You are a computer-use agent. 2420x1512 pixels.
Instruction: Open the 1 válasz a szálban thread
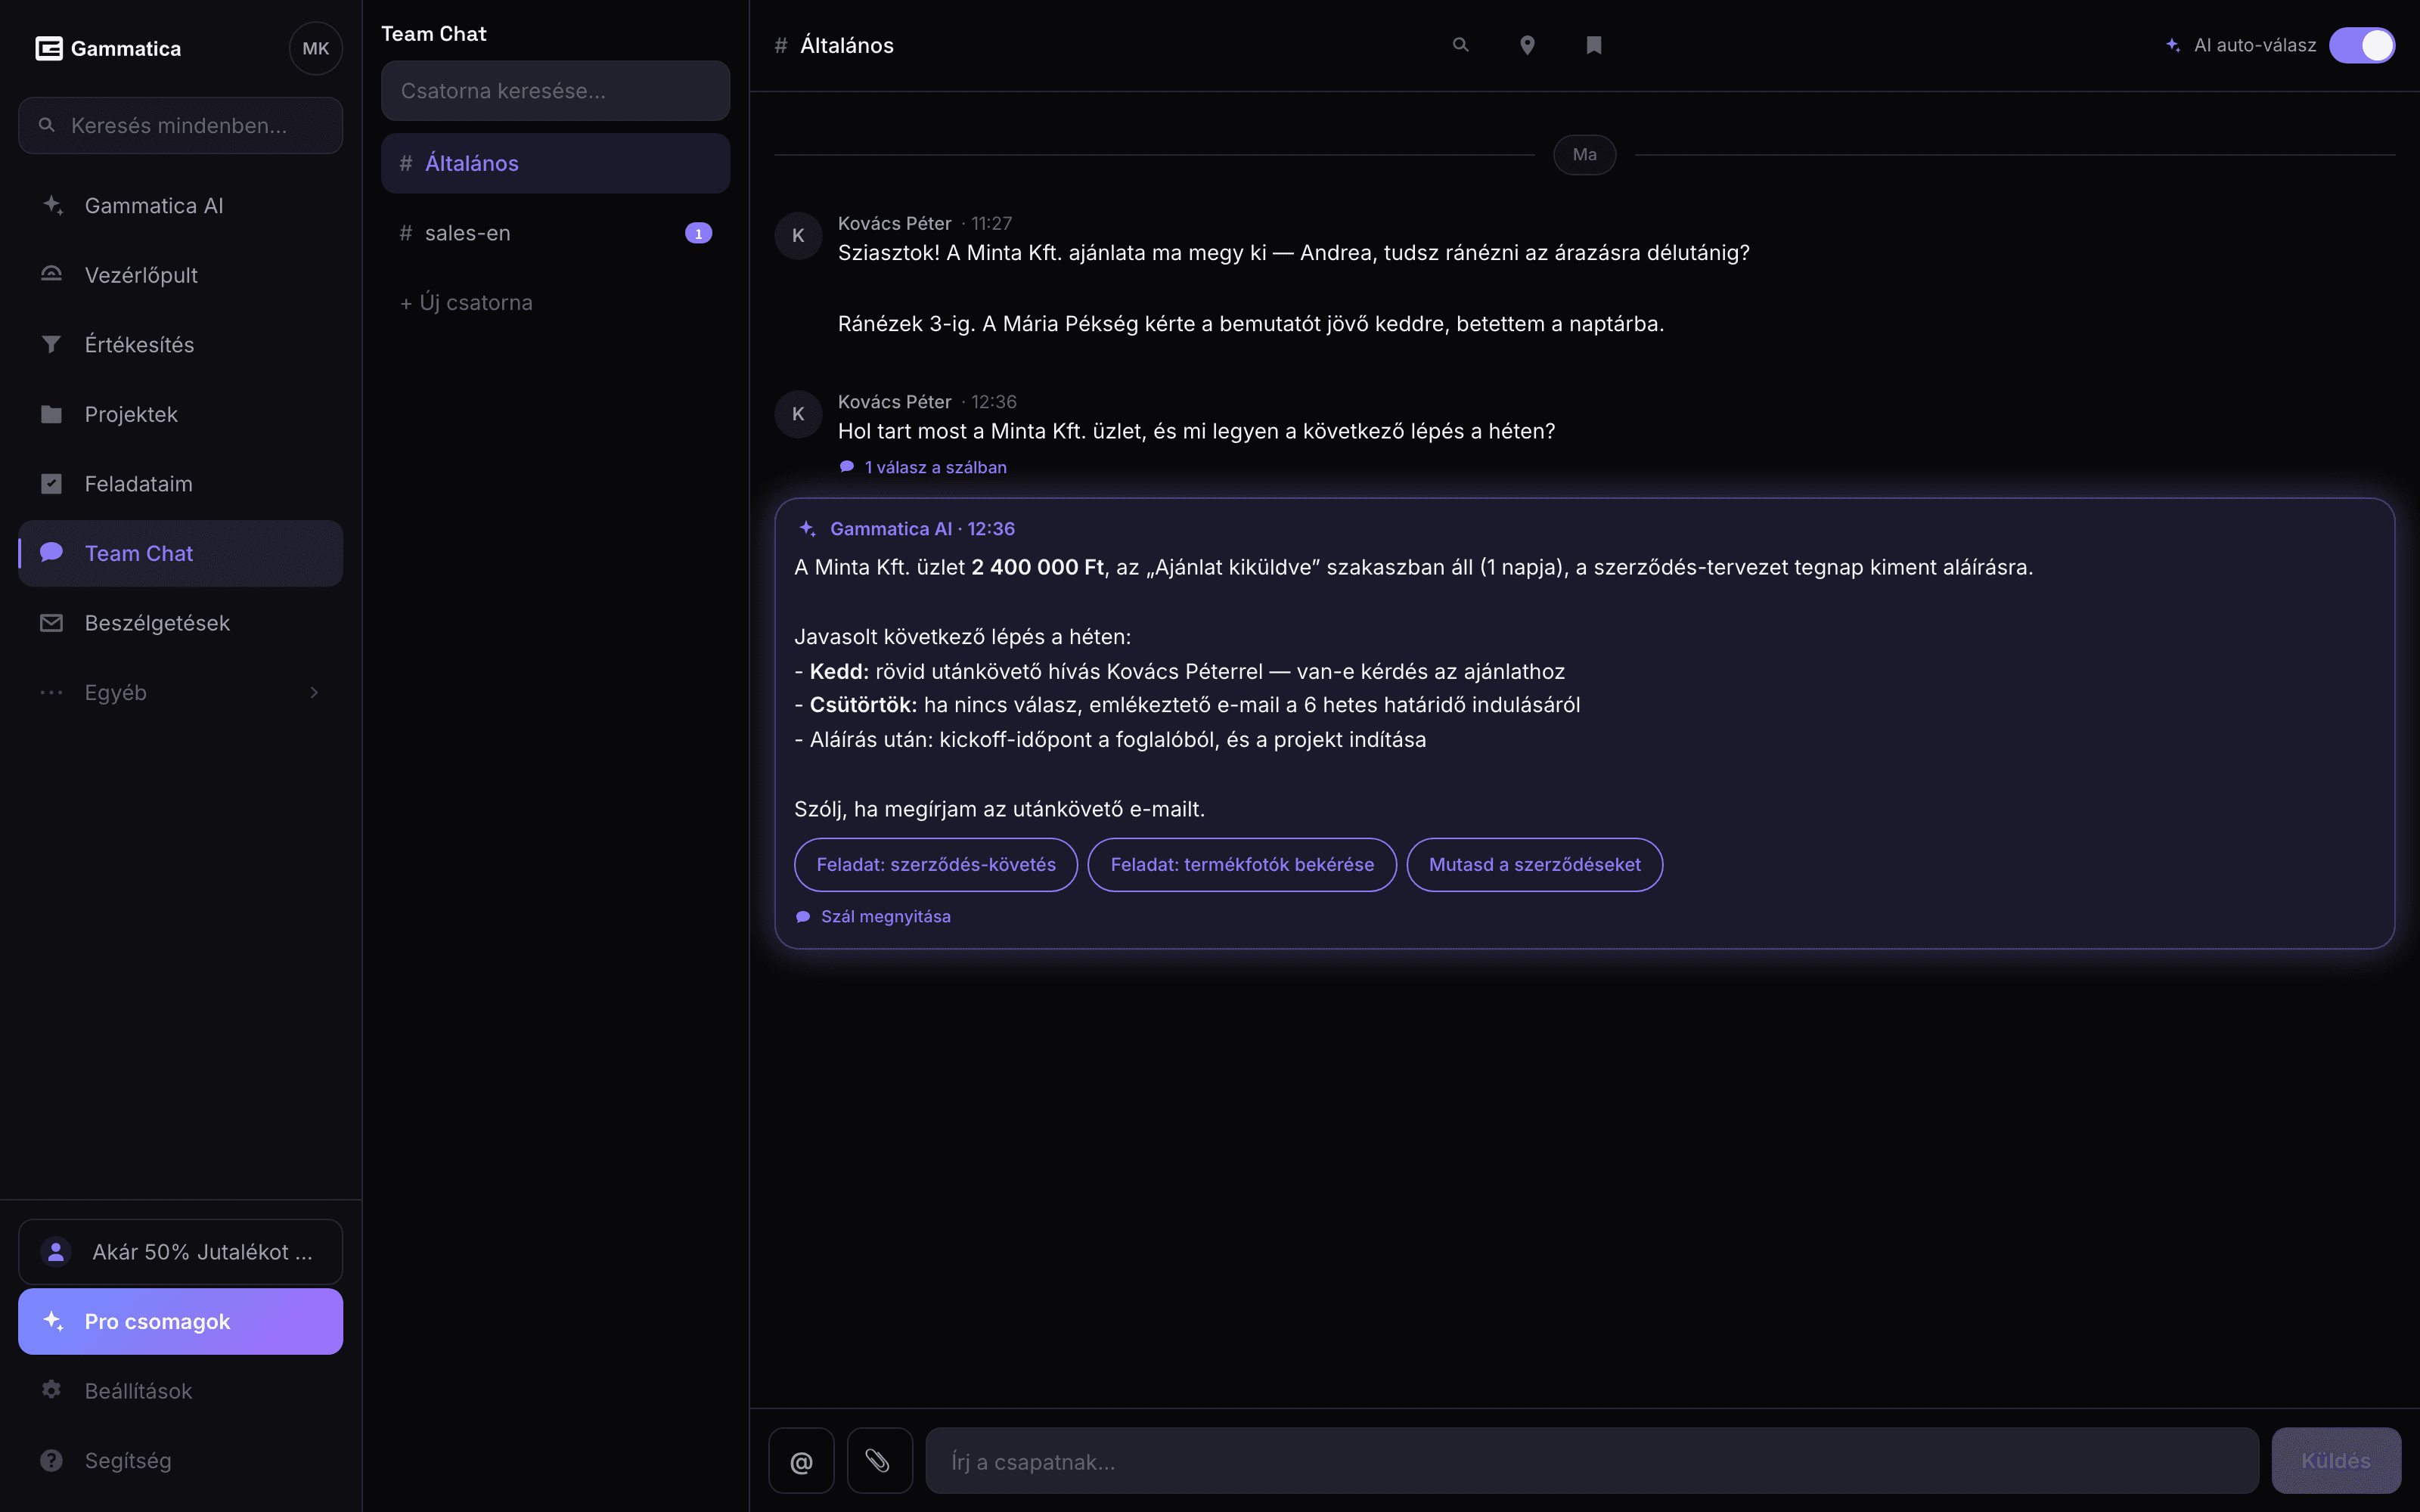923,467
